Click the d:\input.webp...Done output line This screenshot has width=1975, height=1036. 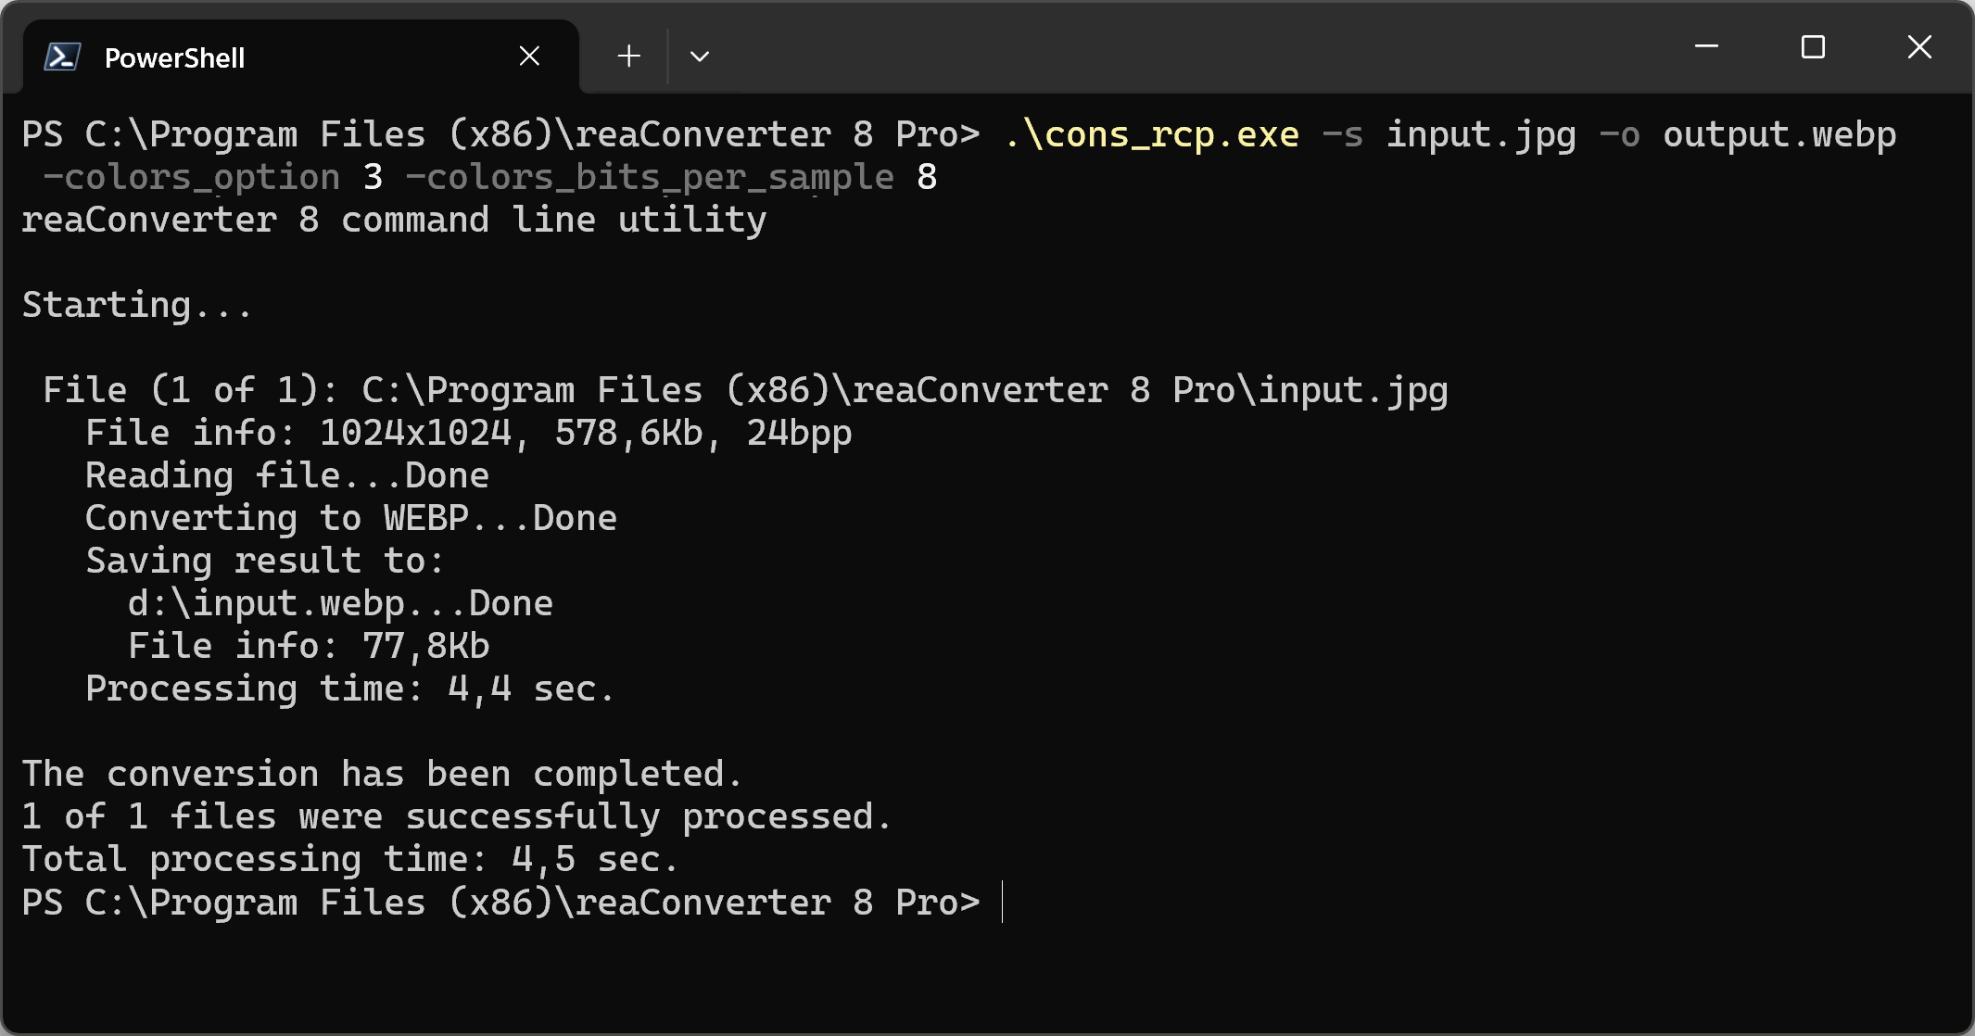click(x=340, y=604)
